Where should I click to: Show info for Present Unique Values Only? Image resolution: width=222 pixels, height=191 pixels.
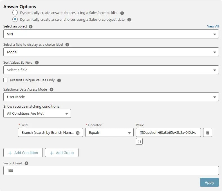click(x=59, y=80)
